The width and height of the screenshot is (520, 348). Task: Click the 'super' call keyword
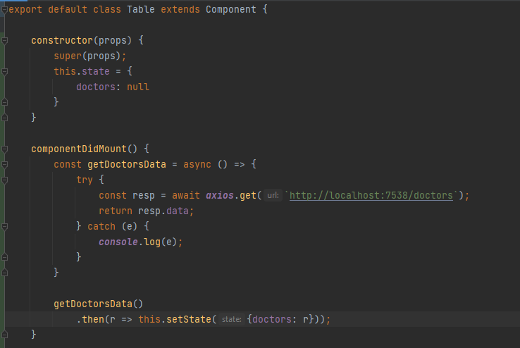pyautogui.click(x=68, y=56)
